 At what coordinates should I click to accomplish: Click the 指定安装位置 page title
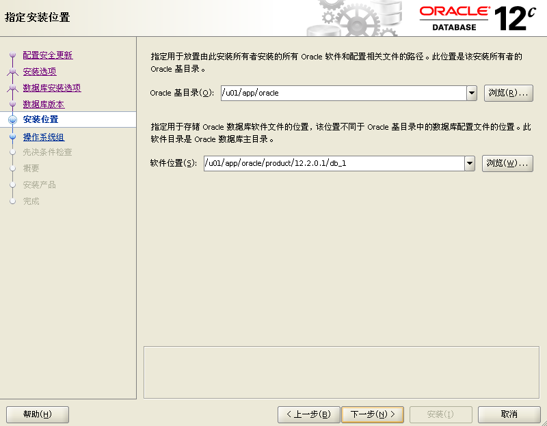38,17
